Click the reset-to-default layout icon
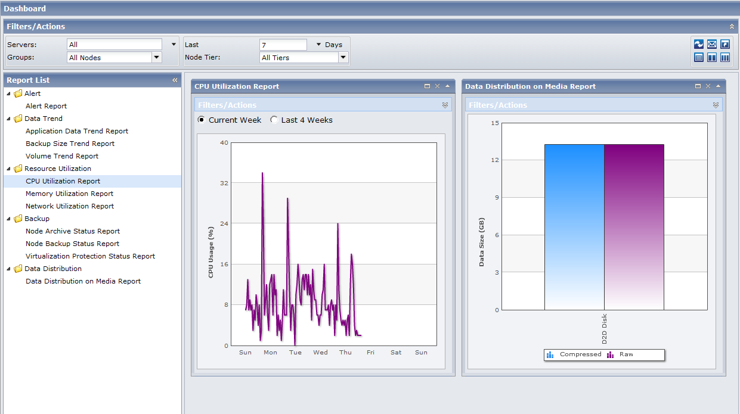This screenshot has height=414, width=740. pyautogui.click(x=725, y=45)
